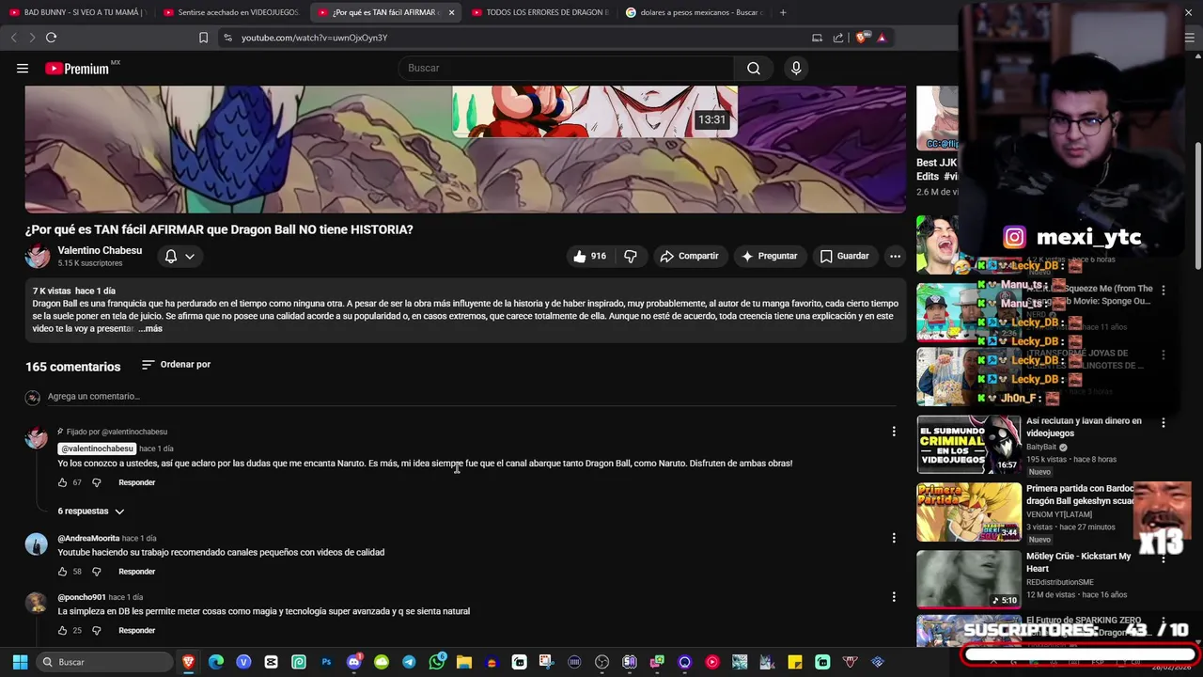Viewport: 1203px width, 677px height.
Task: Expand the 6 respuestas replies
Action: tap(91, 511)
